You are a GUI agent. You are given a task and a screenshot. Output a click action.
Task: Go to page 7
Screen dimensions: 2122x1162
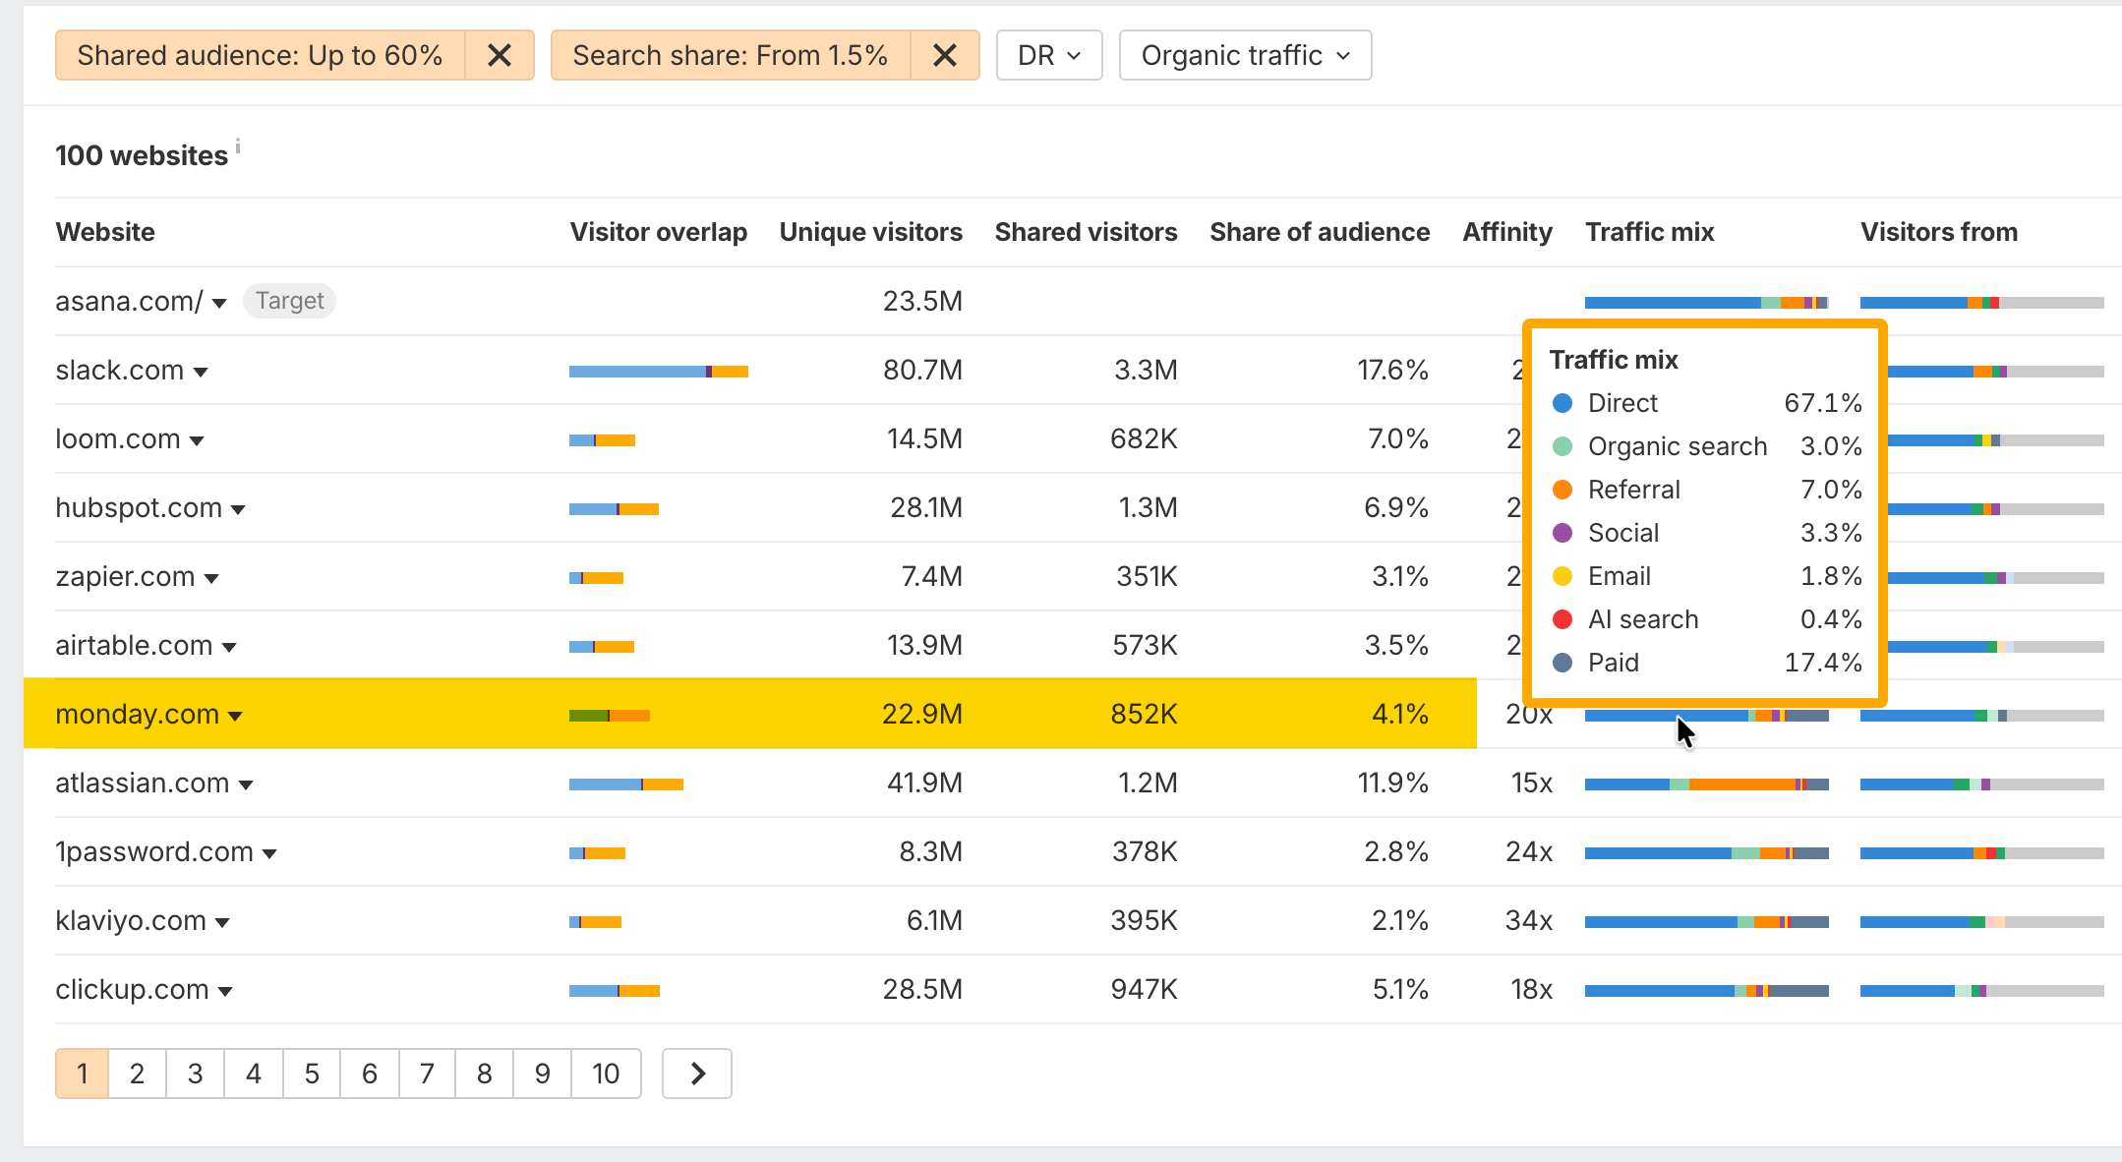[x=427, y=1074]
